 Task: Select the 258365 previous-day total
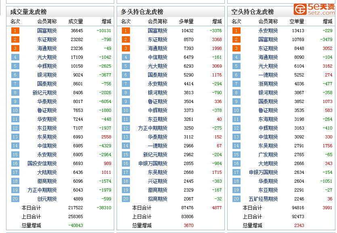pyautogui.click(x=75, y=217)
